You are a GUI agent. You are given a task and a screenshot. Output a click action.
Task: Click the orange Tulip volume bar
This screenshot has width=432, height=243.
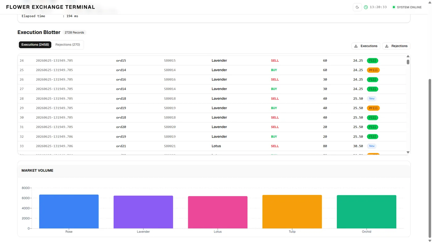coord(292,212)
